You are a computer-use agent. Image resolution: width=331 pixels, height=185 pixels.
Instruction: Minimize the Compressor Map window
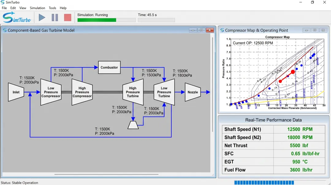coord(306,30)
